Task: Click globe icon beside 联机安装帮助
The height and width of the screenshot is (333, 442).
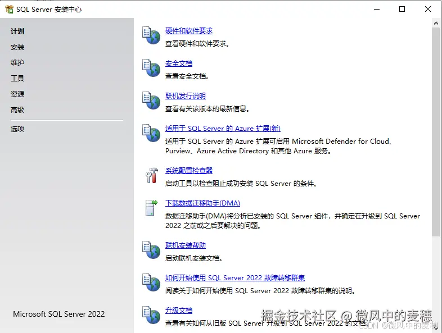Action: pyautogui.click(x=151, y=250)
